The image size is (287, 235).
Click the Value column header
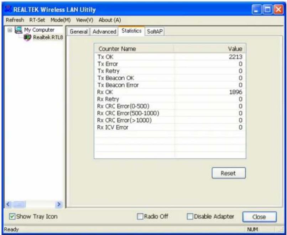[210, 49]
